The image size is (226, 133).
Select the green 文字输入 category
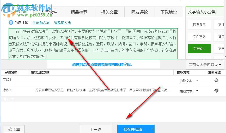tap(199, 49)
